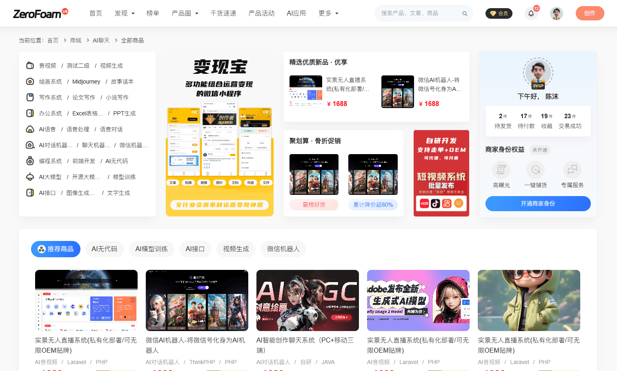Click the 开通商家身份 button

click(x=537, y=203)
